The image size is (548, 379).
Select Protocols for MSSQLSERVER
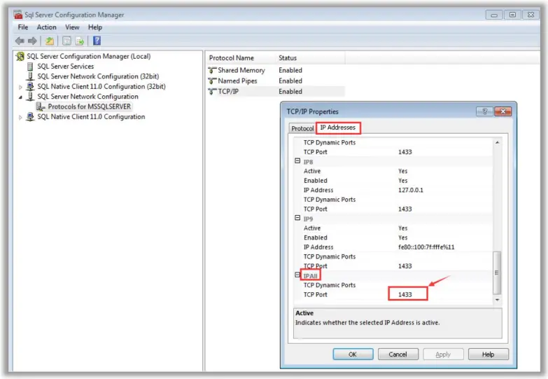90,106
